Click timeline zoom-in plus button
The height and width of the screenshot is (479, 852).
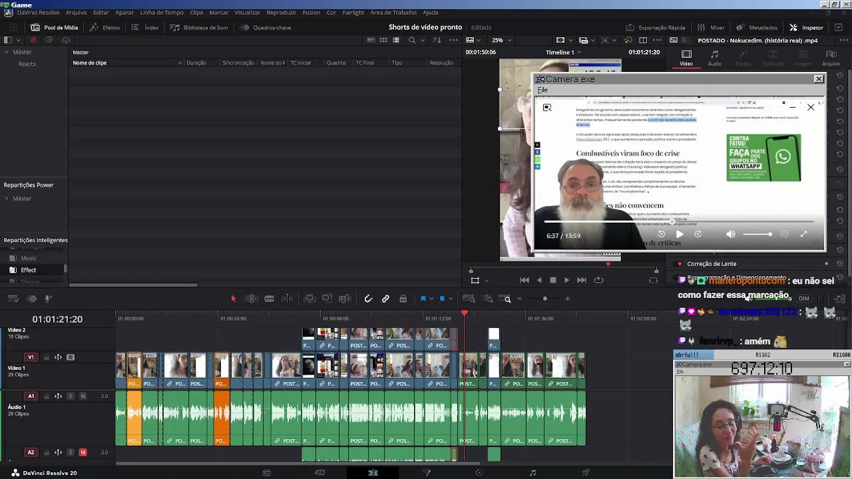tap(567, 299)
